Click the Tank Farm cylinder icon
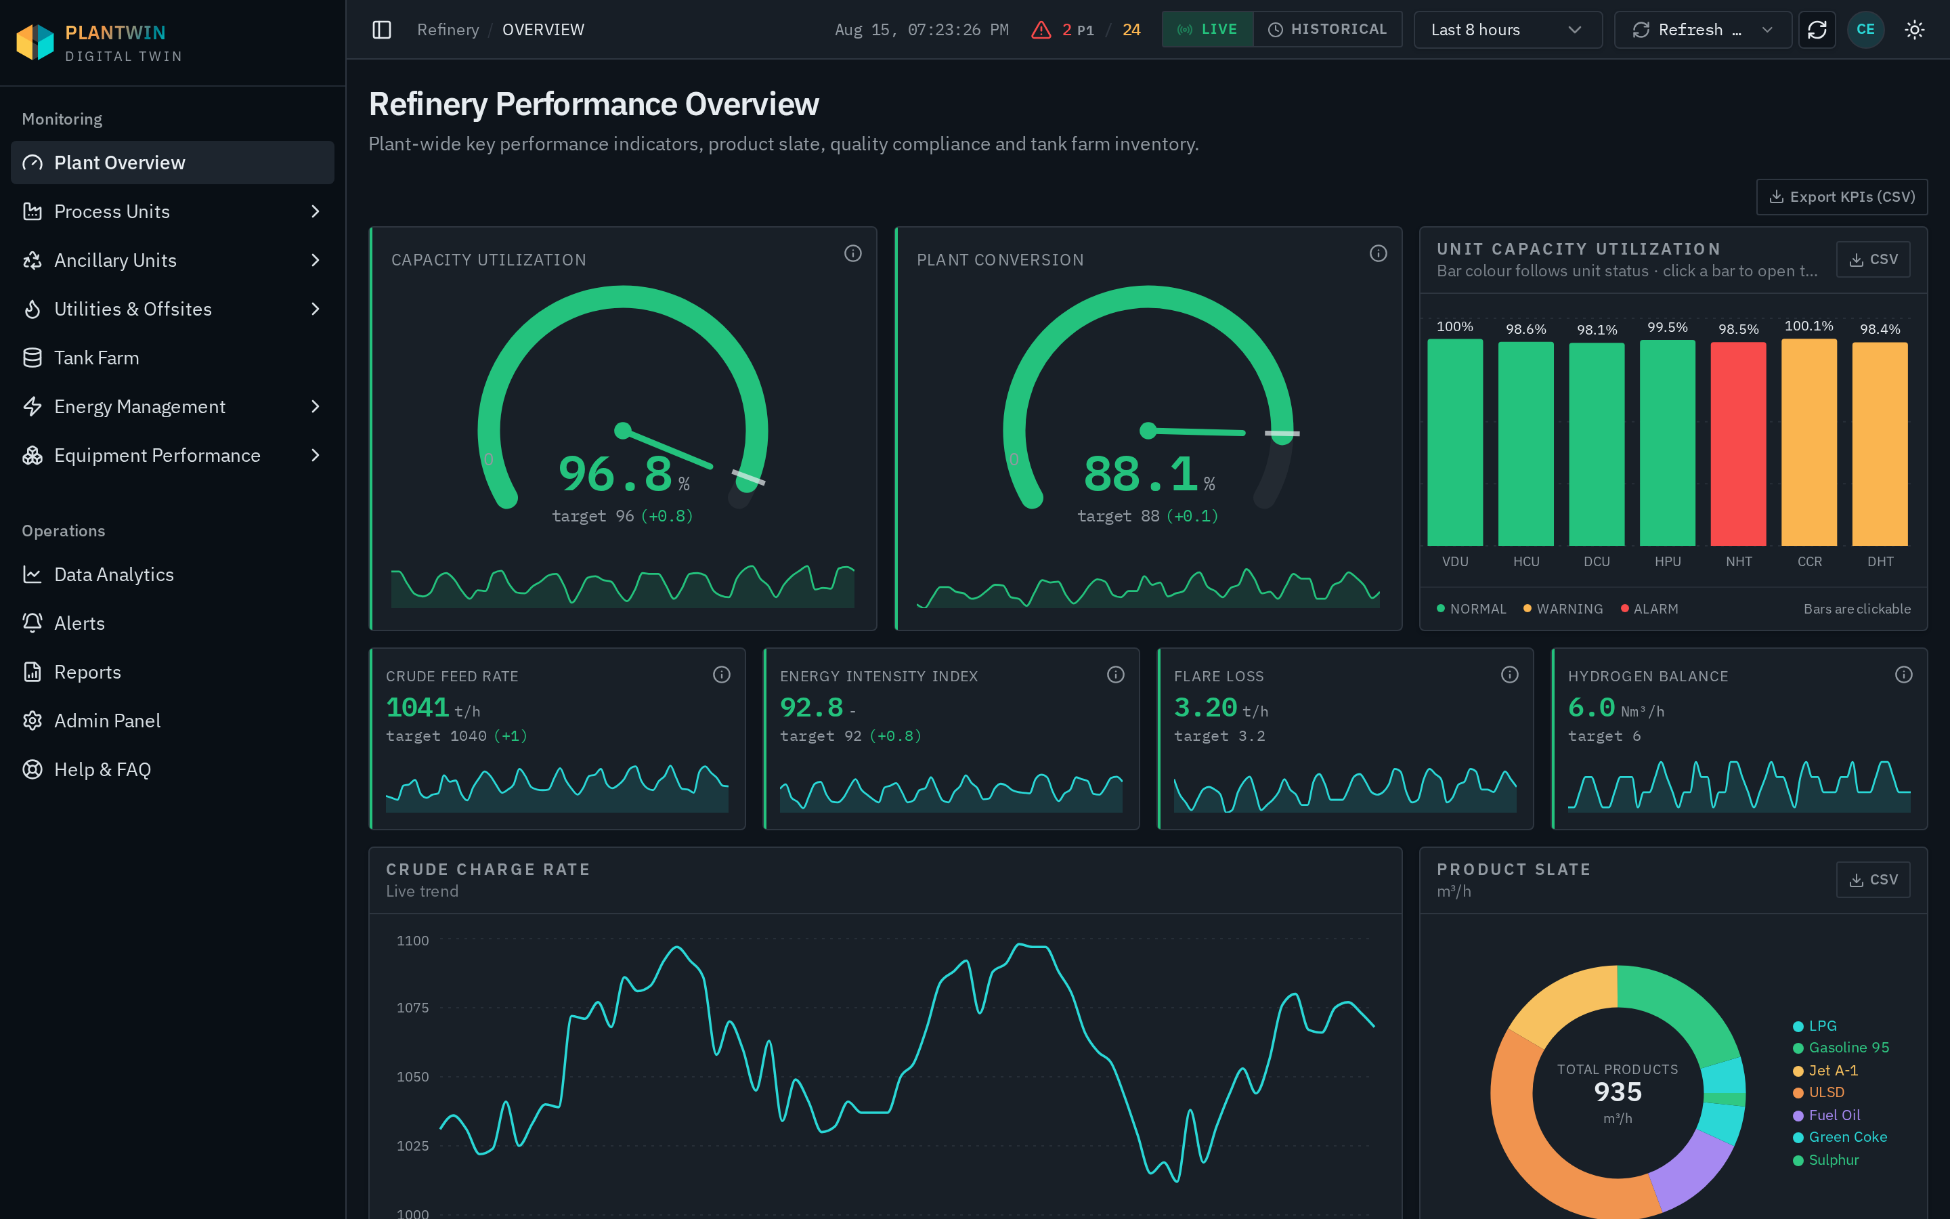 point(32,358)
